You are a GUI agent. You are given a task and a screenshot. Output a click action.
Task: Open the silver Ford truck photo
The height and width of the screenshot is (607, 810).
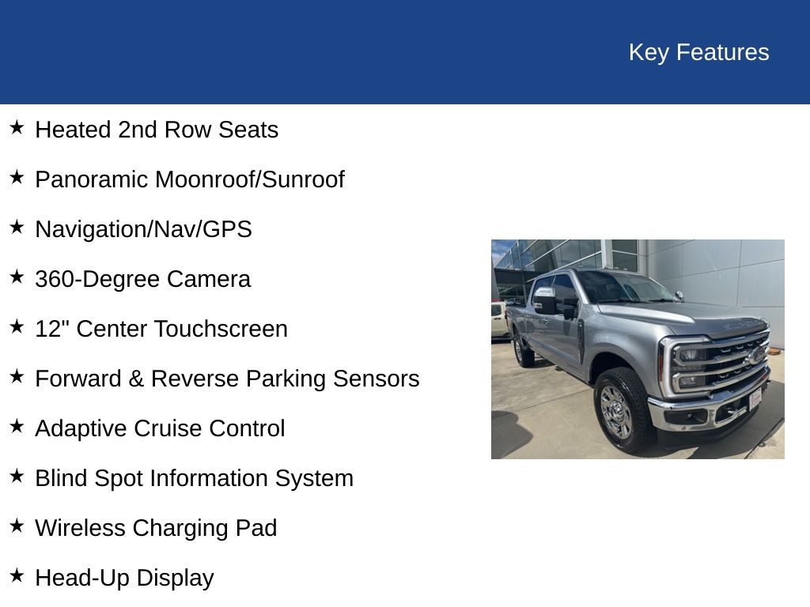(x=638, y=349)
